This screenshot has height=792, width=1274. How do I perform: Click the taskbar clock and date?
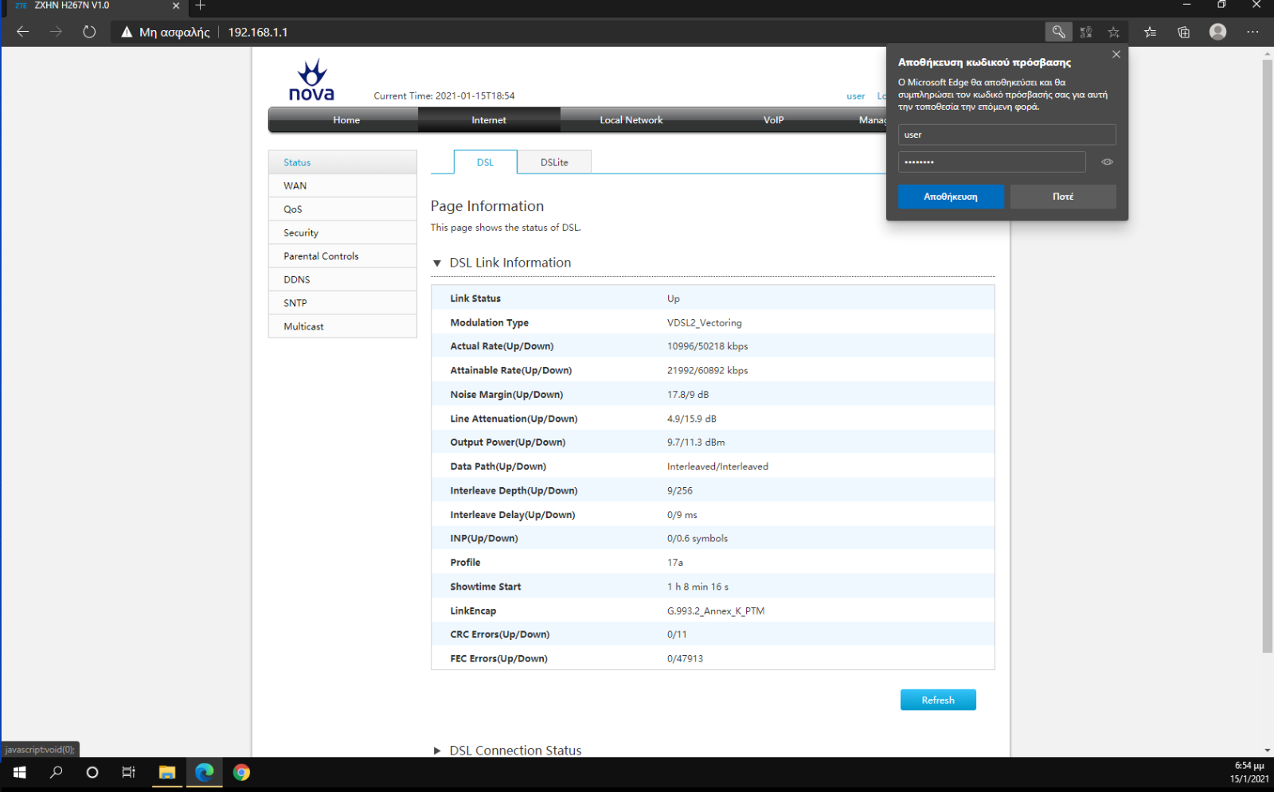pyautogui.click(x=1249, y=772)
